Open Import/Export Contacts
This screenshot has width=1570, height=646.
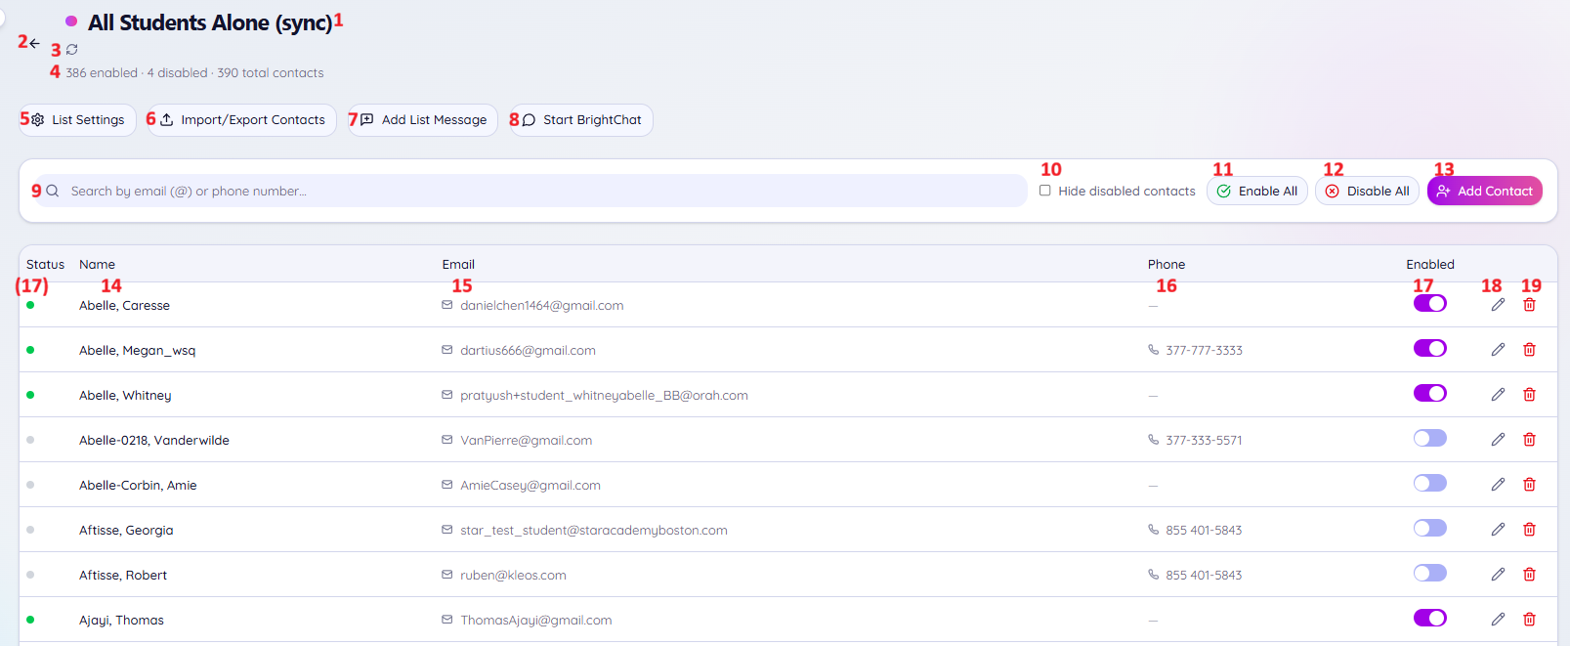point(241,120)
